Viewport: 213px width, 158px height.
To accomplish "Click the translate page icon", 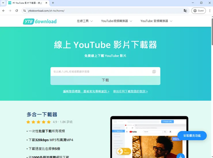I will point(185,11).
